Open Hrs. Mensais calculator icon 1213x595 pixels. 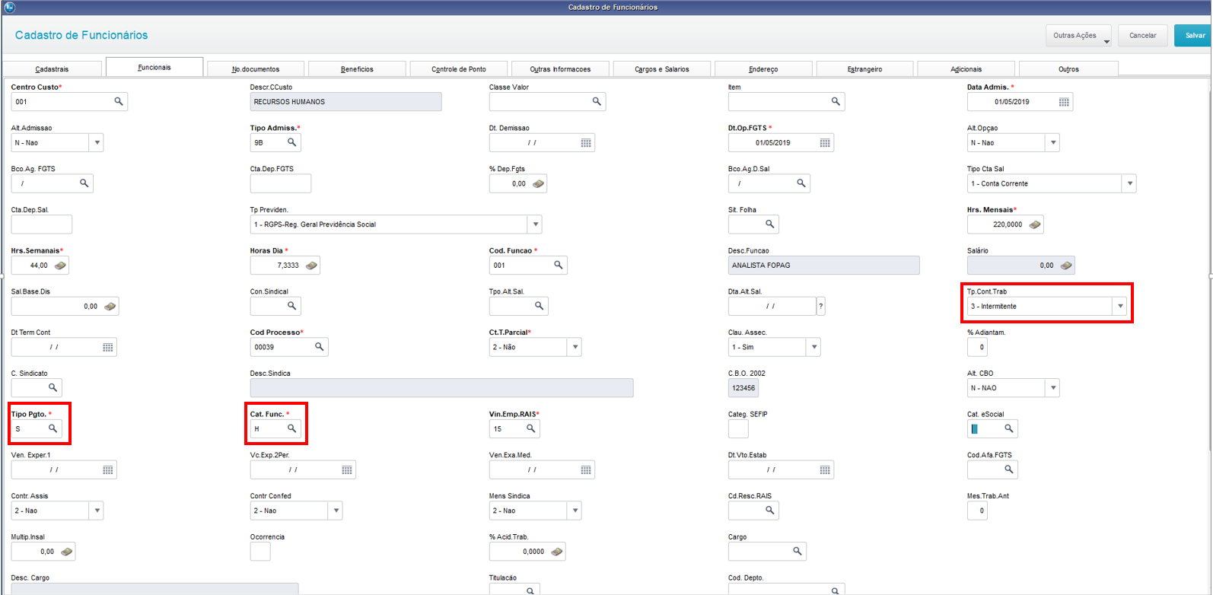[x=1034, y=224]
